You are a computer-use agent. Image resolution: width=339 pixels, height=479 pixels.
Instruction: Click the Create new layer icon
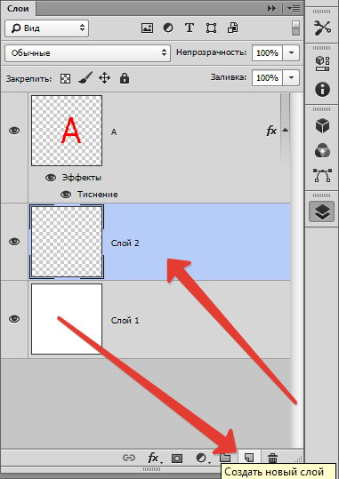(249, 458)
